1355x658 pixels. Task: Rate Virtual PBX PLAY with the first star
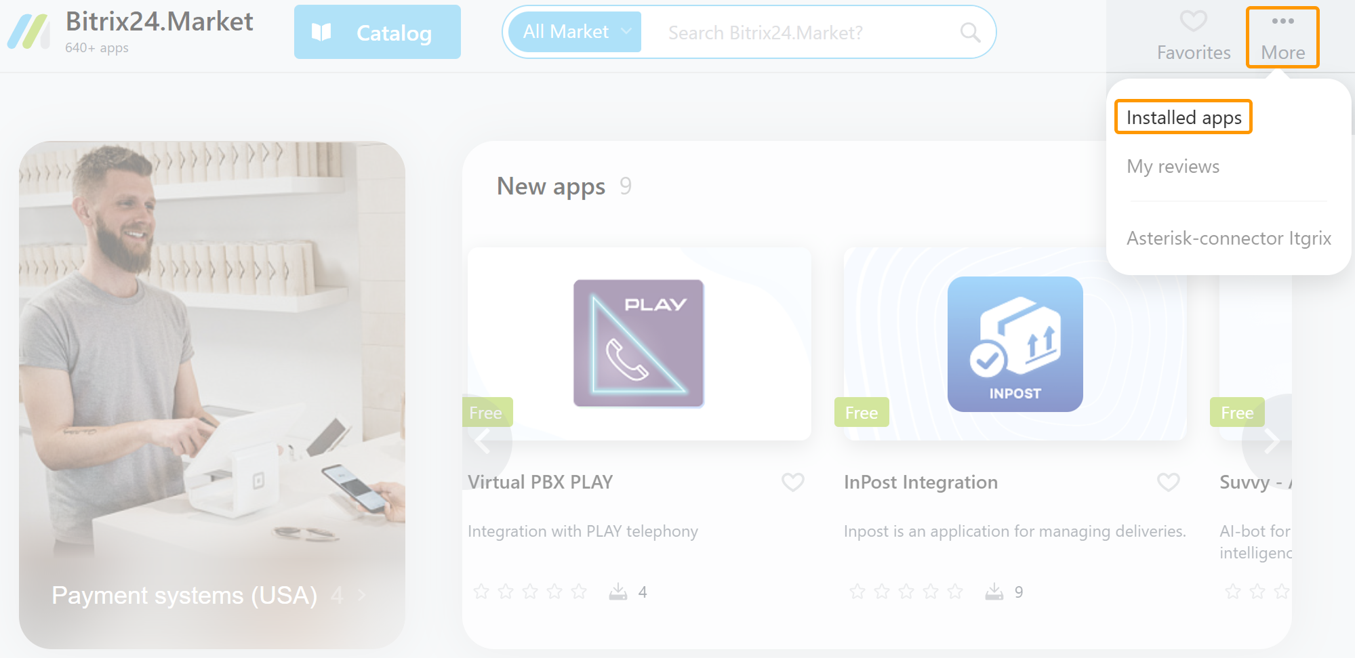481,592
